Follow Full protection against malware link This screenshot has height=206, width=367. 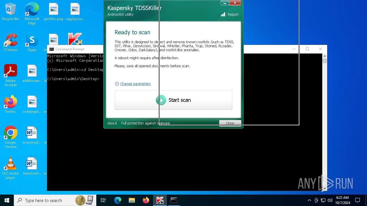point(145,123)
